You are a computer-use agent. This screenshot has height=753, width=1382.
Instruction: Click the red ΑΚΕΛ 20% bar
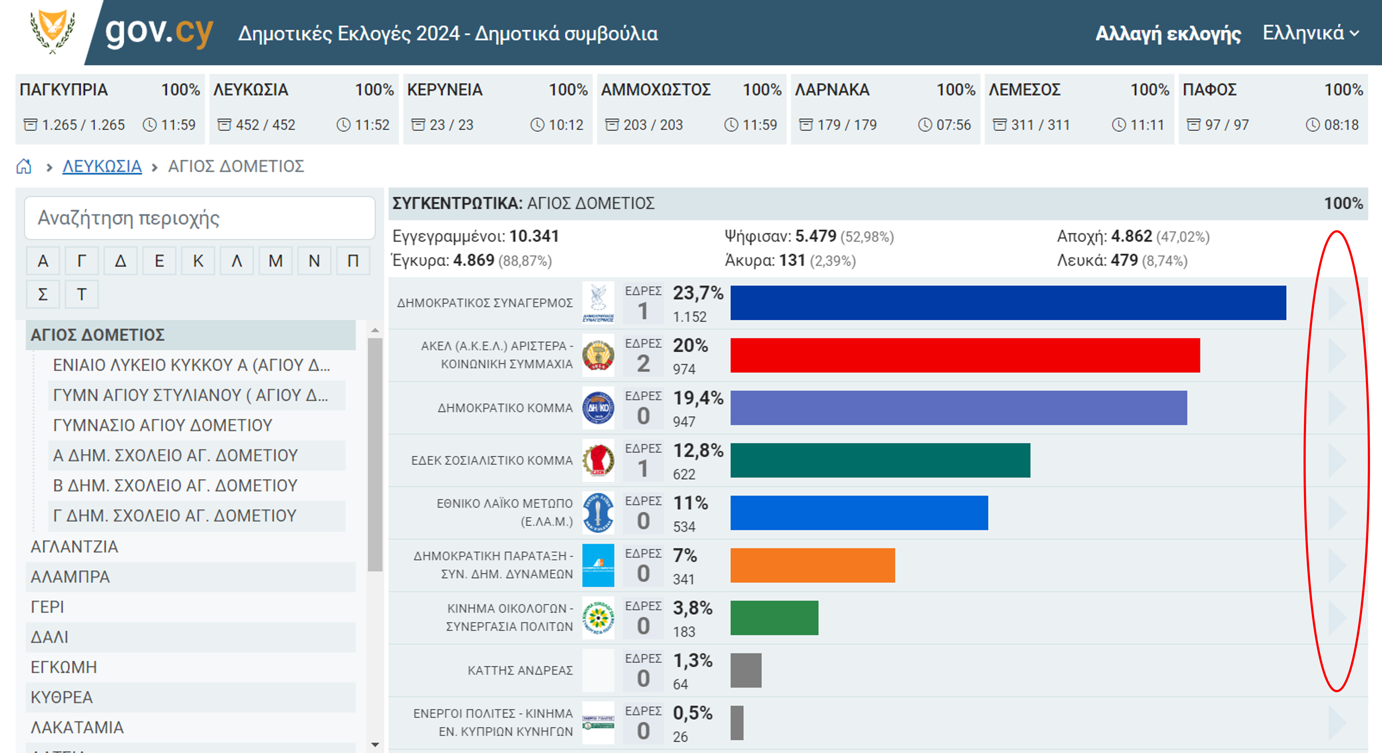tap(965, 355)
